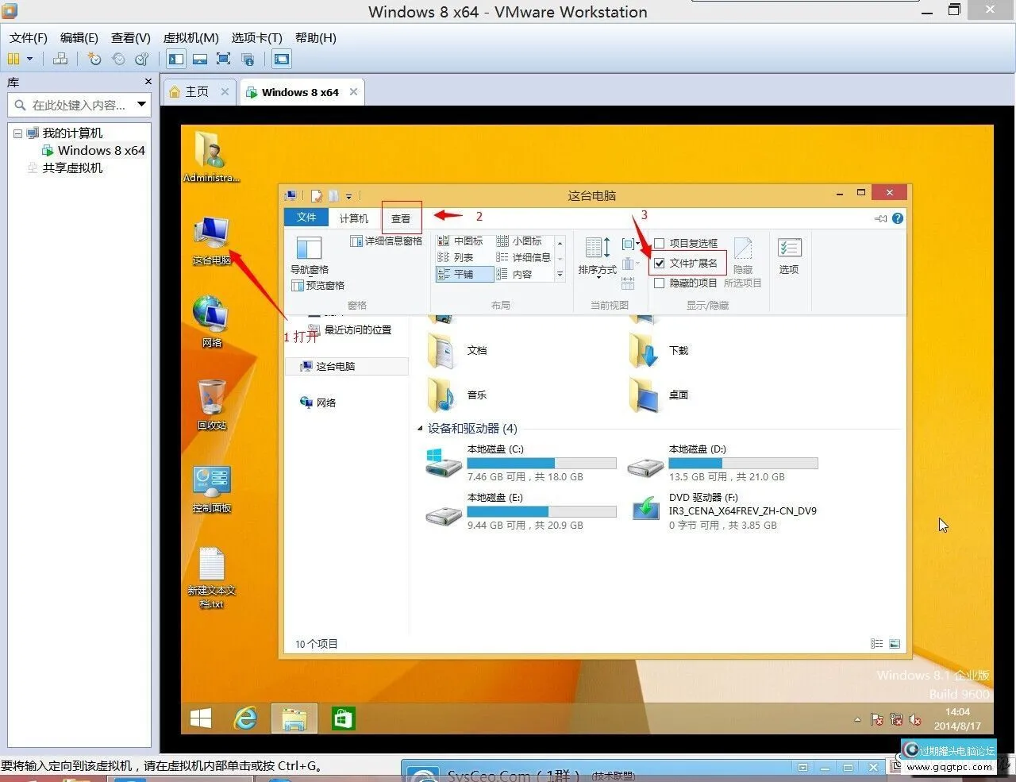Click the Unity mode icon in VMware toolbar
1016x782 pixels.
coord(248,59)
